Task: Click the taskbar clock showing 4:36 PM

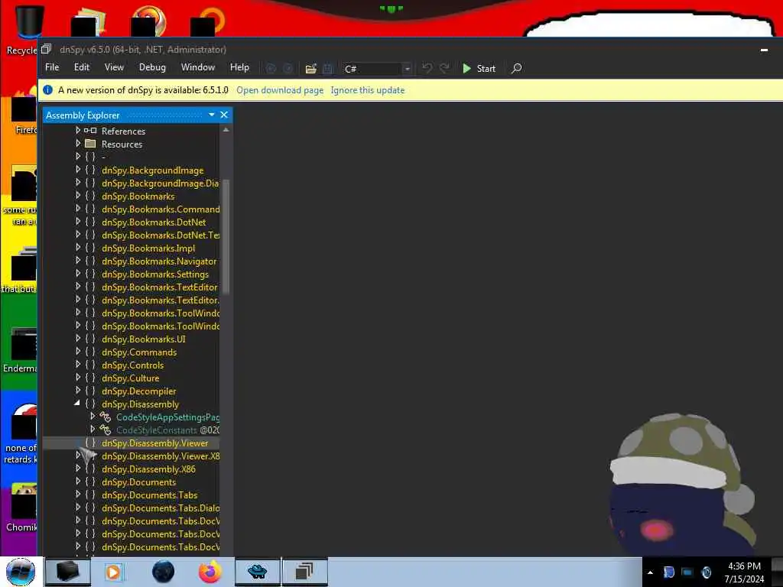Action: (x=744, y=566)
